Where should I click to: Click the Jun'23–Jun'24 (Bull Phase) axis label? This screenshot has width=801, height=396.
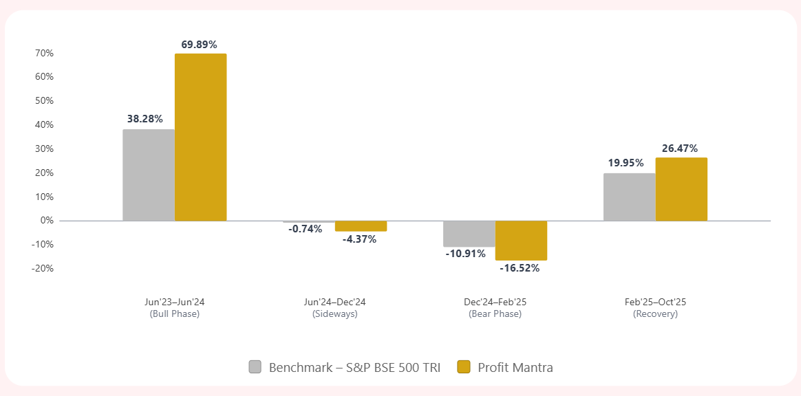175,307
